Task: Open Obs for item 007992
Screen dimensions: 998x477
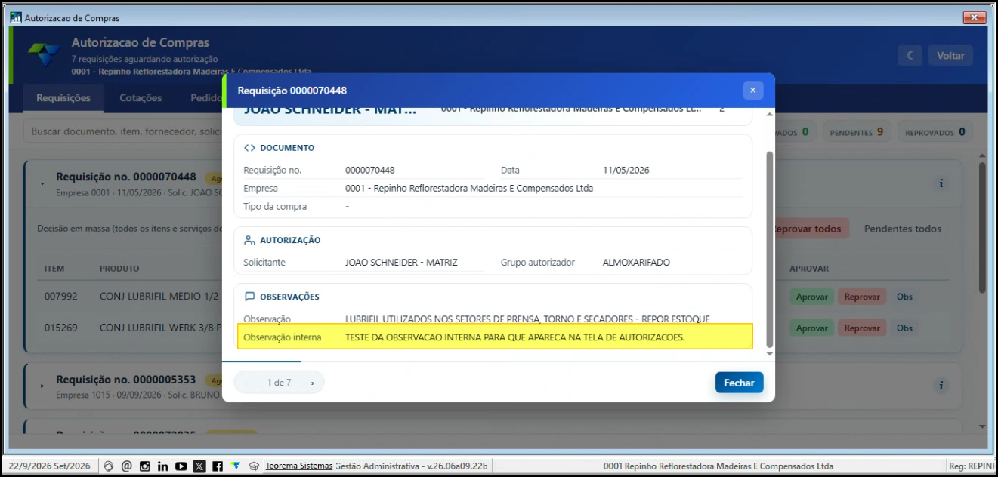Action: 904,297
